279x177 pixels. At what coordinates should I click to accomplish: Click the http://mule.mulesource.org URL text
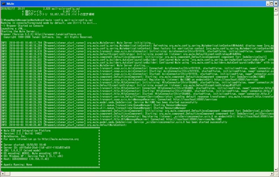click(60, 139)
